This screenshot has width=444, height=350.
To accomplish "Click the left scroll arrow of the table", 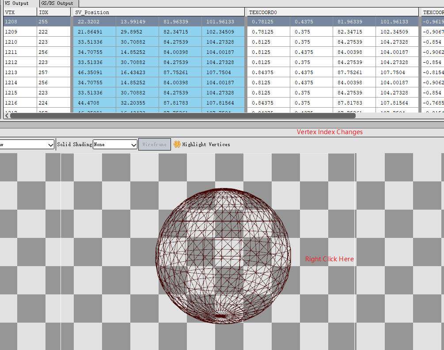I will coord(7,116).
